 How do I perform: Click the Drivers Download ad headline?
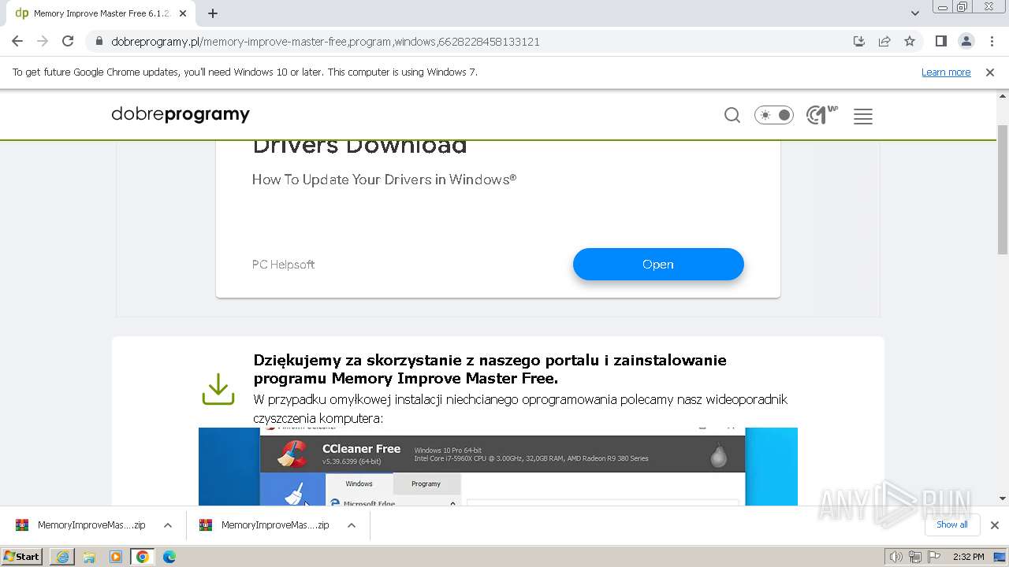(x=359, y=146)
